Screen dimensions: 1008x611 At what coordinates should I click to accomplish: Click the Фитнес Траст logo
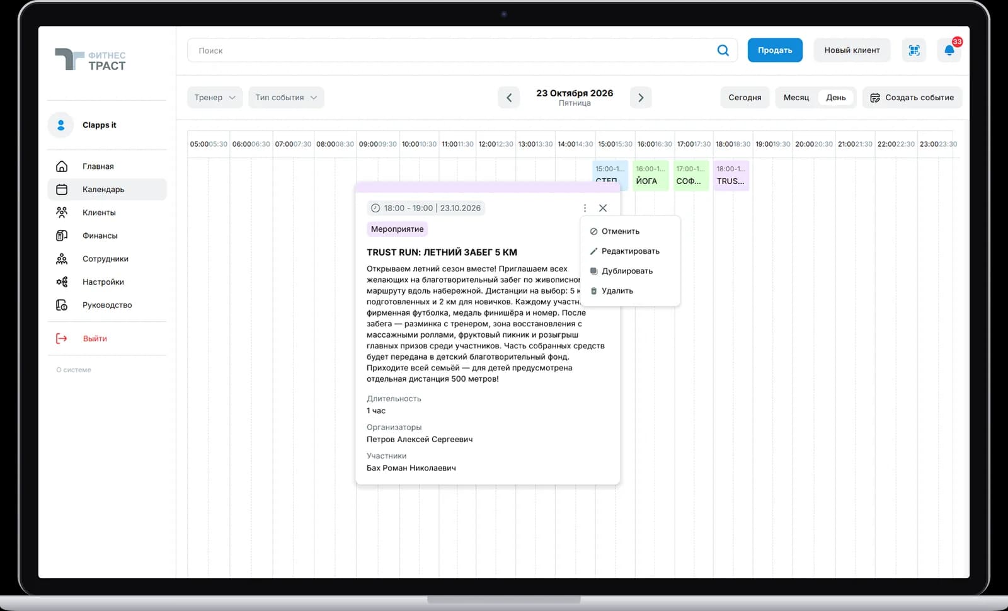pos(91,60)
